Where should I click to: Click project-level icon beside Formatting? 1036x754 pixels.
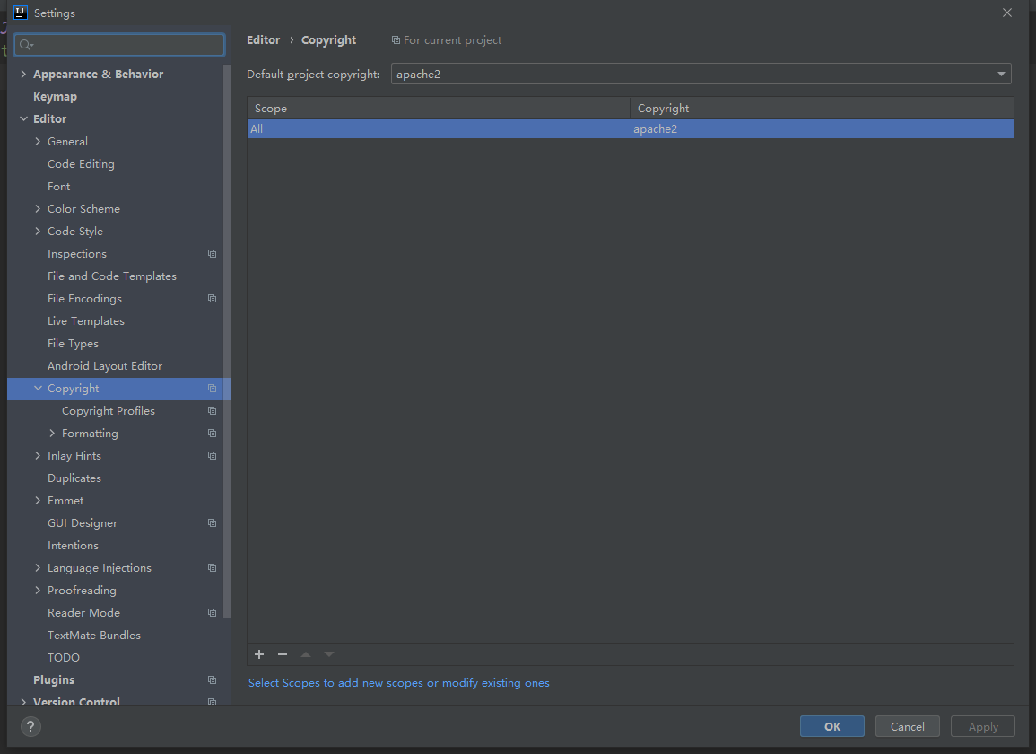pos(212,434)
